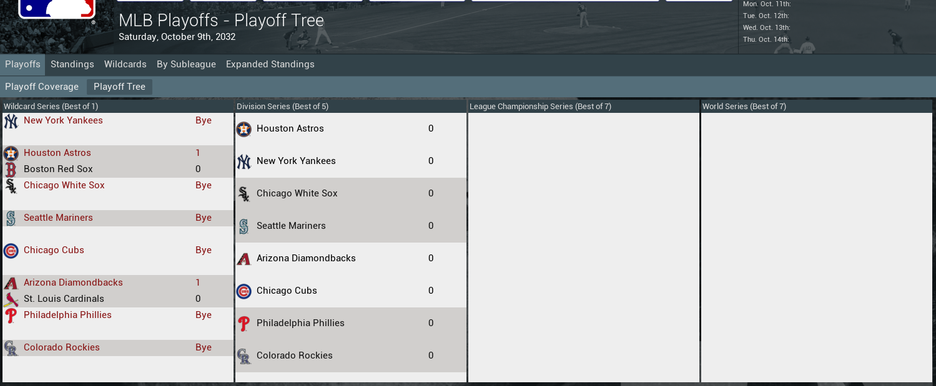Open the Seattle Mariners link in Wildcard Series
936x386 pixels.
[x=58, y=218]
